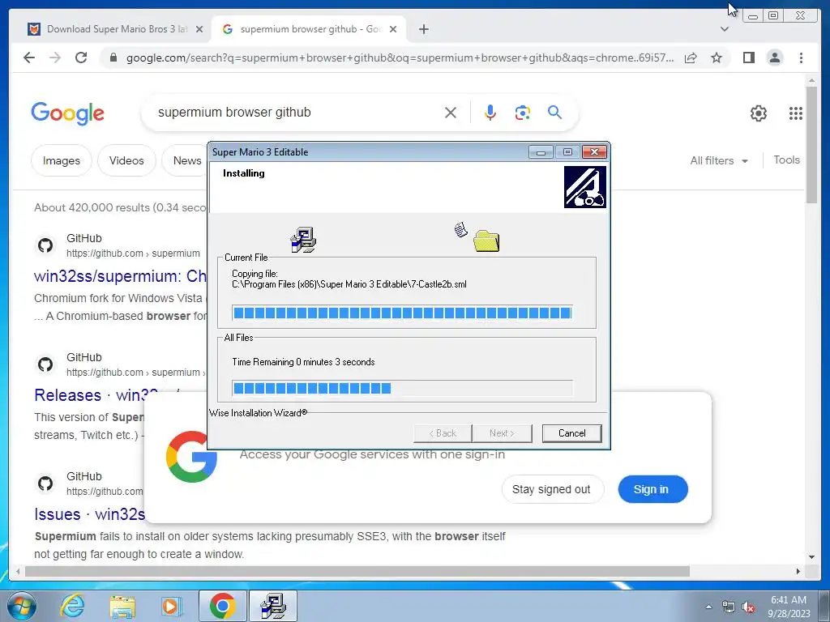This screenshot has height=622, width=830.
Task: Share this page icon in address bar
Action: click(691, 58)
